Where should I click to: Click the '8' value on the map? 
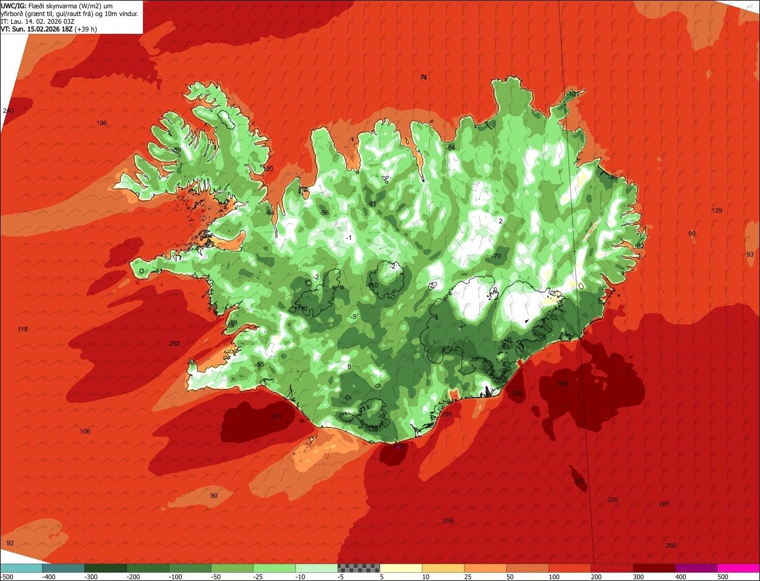(349, 367)
